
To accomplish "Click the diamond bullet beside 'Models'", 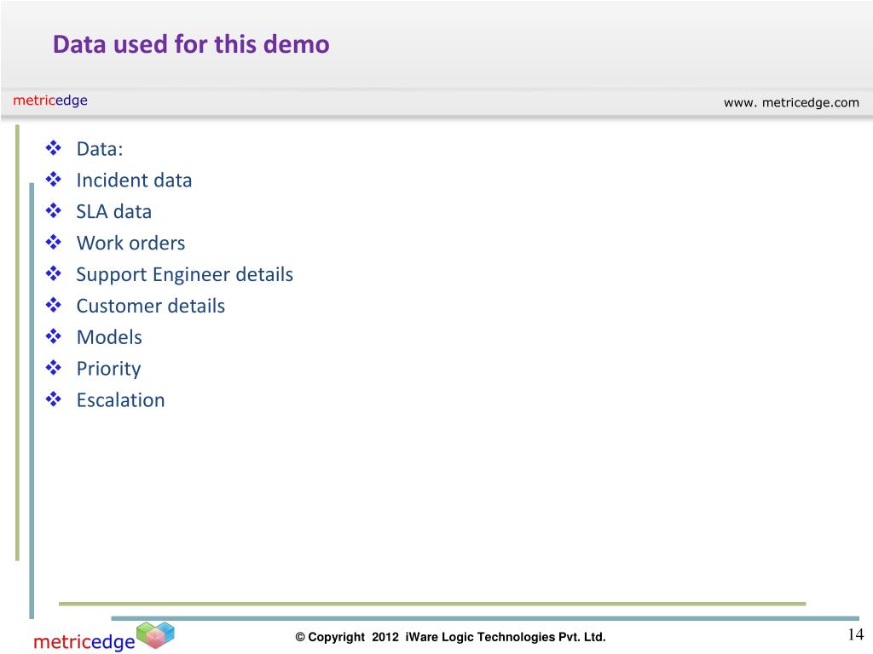I will click(x=54, y=336).
